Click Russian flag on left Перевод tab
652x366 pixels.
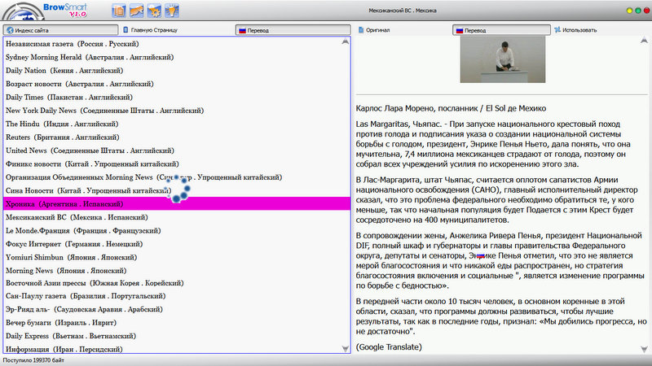[242, 30]
